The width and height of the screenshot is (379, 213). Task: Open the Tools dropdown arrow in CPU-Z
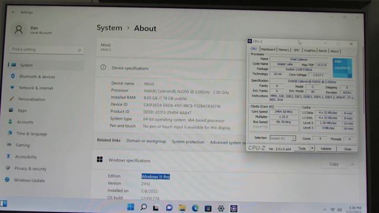coord(312,149)
